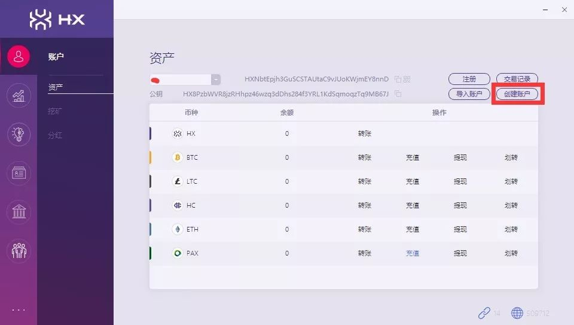
Task: Click 提现 in the BTC row
Action: click(x=460, y=157)
